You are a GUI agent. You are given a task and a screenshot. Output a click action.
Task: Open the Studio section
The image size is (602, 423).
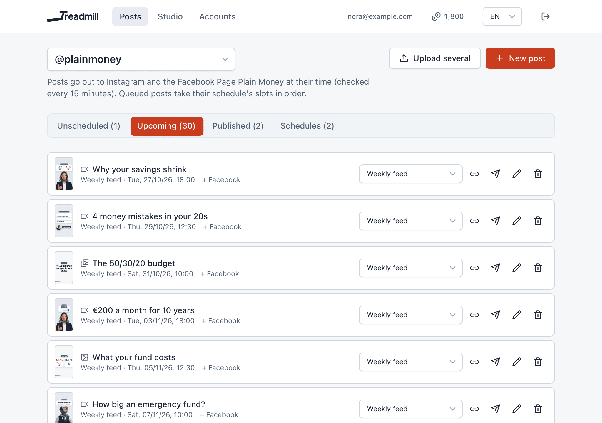(x=170, y=16)
